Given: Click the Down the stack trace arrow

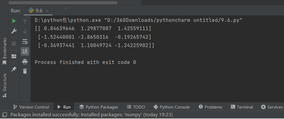Looking at the screenshot, I should tap(25, 31).
